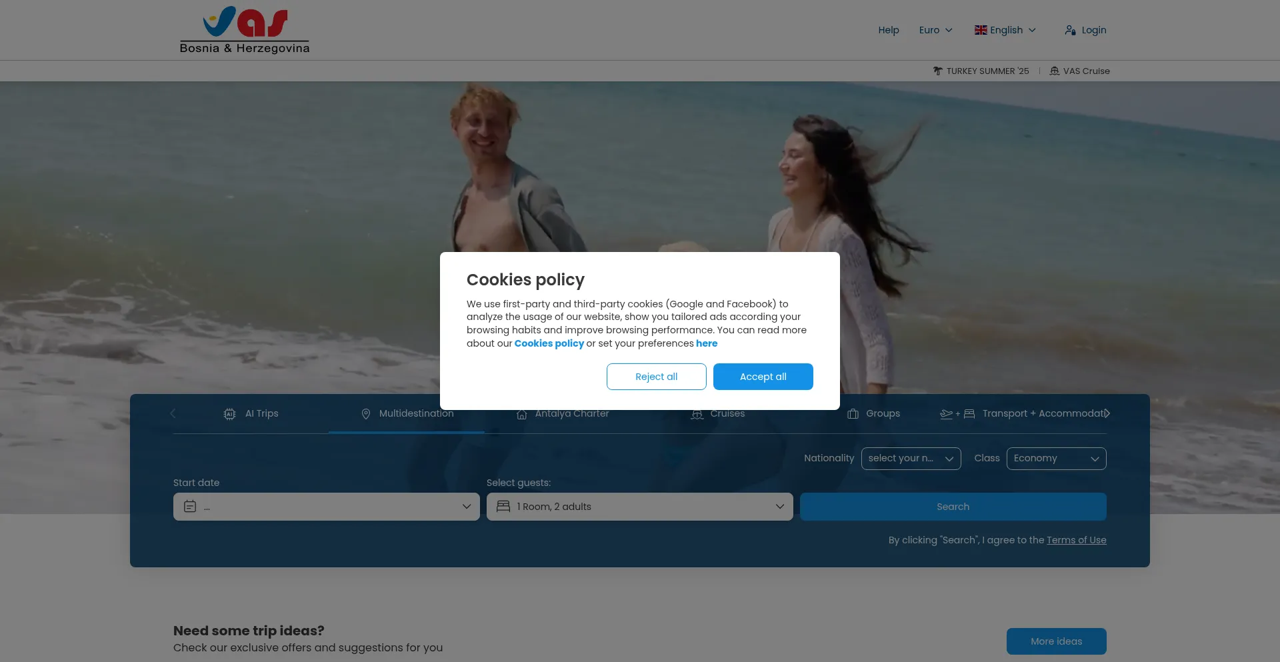Click the More ideas button
Image resolution: width=1280 pixels, height=662 pixels.
coord(1057,641)
